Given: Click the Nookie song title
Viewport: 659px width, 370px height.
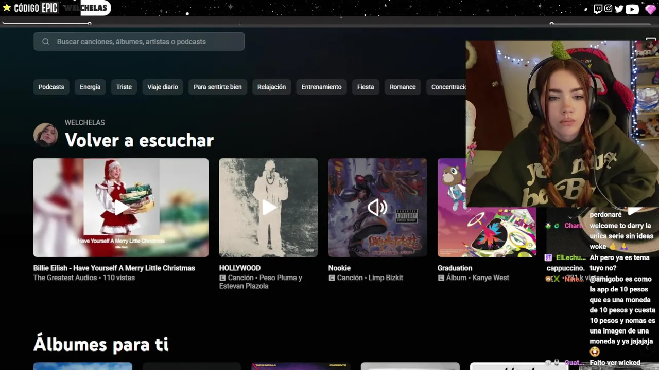Looking at the screenshot, I should coord(339,268).
